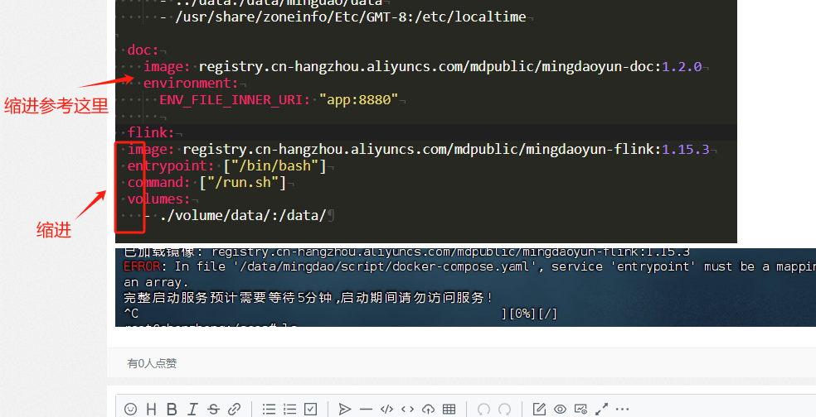Toggle bold formatting in the editor
Viewport: 816px width, 417px height.
pos(172,410)
